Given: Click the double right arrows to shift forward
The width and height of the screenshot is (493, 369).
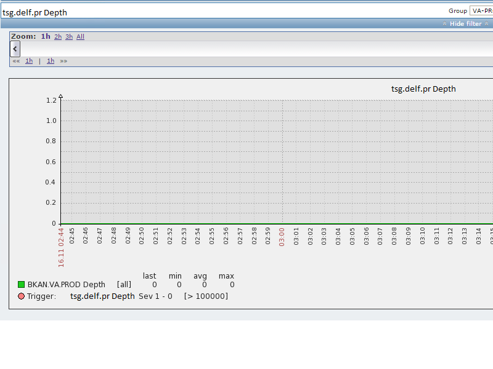Looking at the screenshot, I should click(63, 61).
